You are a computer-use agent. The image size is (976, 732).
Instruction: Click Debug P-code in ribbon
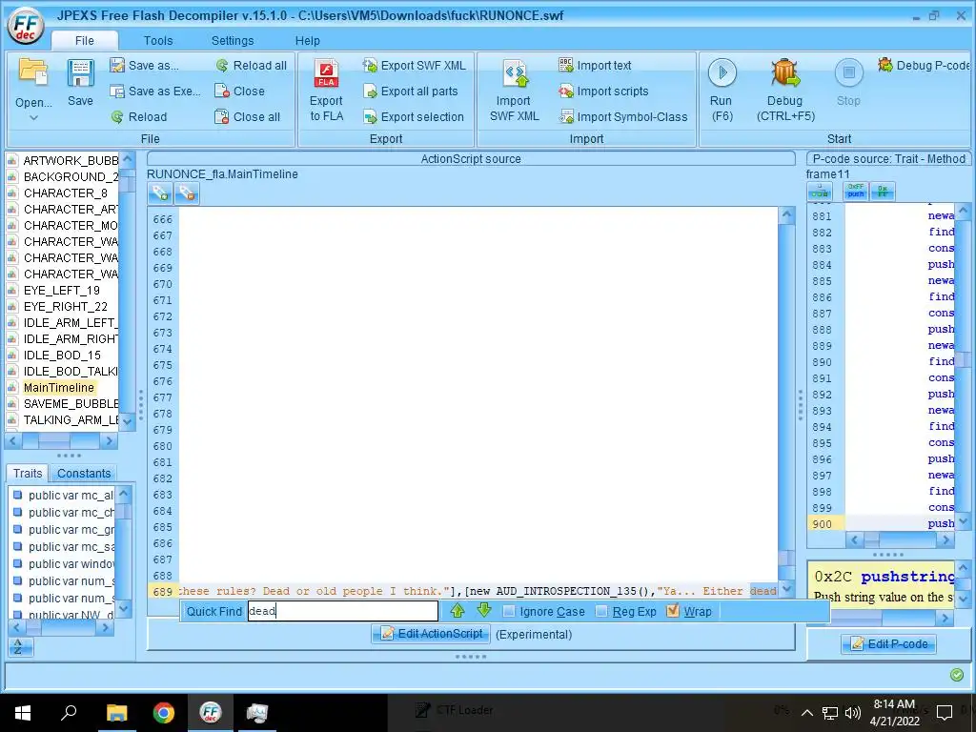[924, 66]
